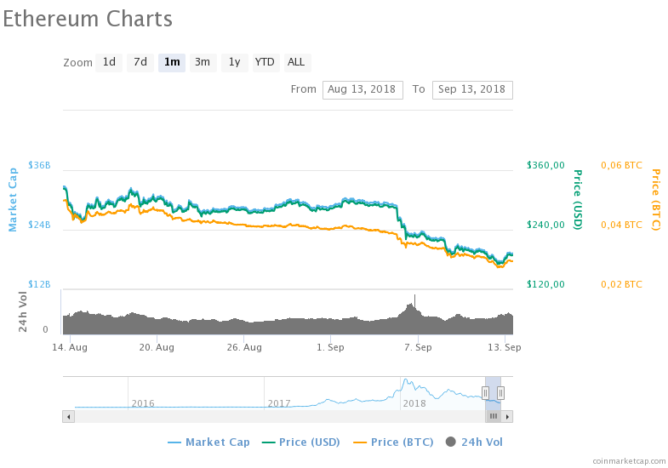
Task: Select the 3m zoom range
Action: click(x=203, y=63)
